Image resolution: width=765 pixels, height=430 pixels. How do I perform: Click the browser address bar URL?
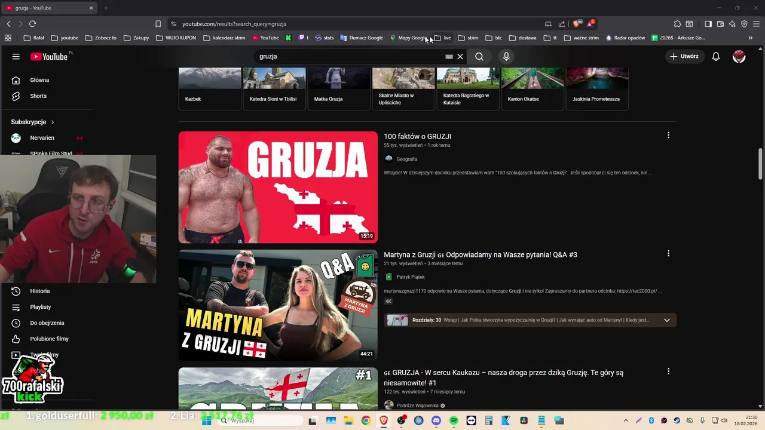234,24
